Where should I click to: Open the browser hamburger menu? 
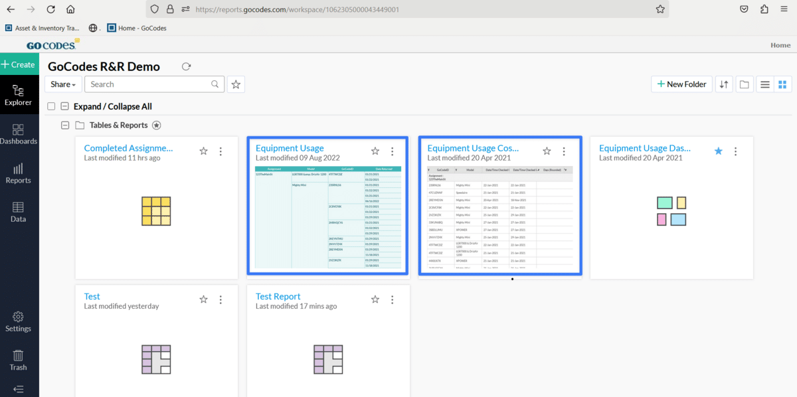(x=784, y=9)
